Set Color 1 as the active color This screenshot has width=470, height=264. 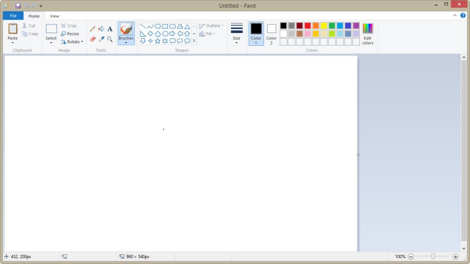click(x=256, y=33)
